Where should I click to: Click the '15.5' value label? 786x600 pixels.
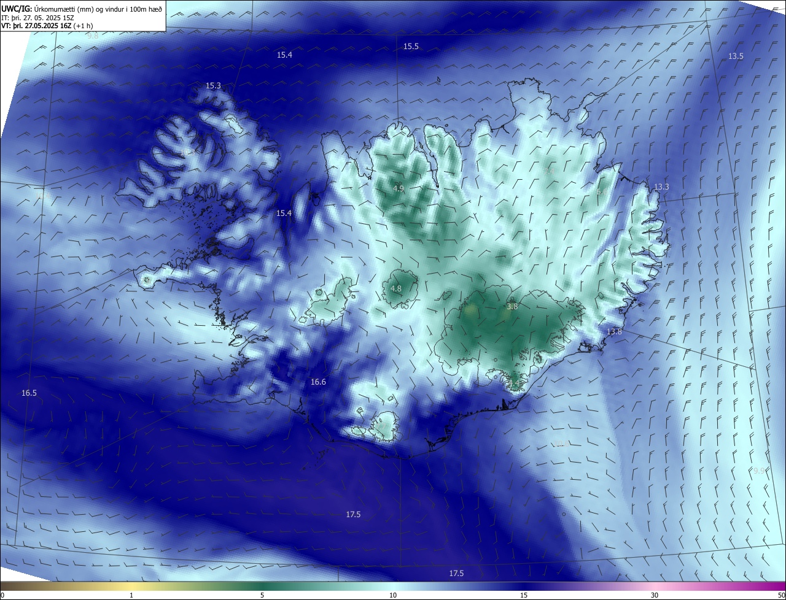(411, 47)
